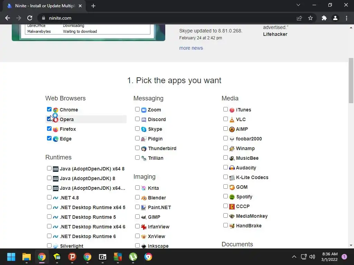Click the VLC cone icon
Viewport: 354px width, 265px height.
232,120
